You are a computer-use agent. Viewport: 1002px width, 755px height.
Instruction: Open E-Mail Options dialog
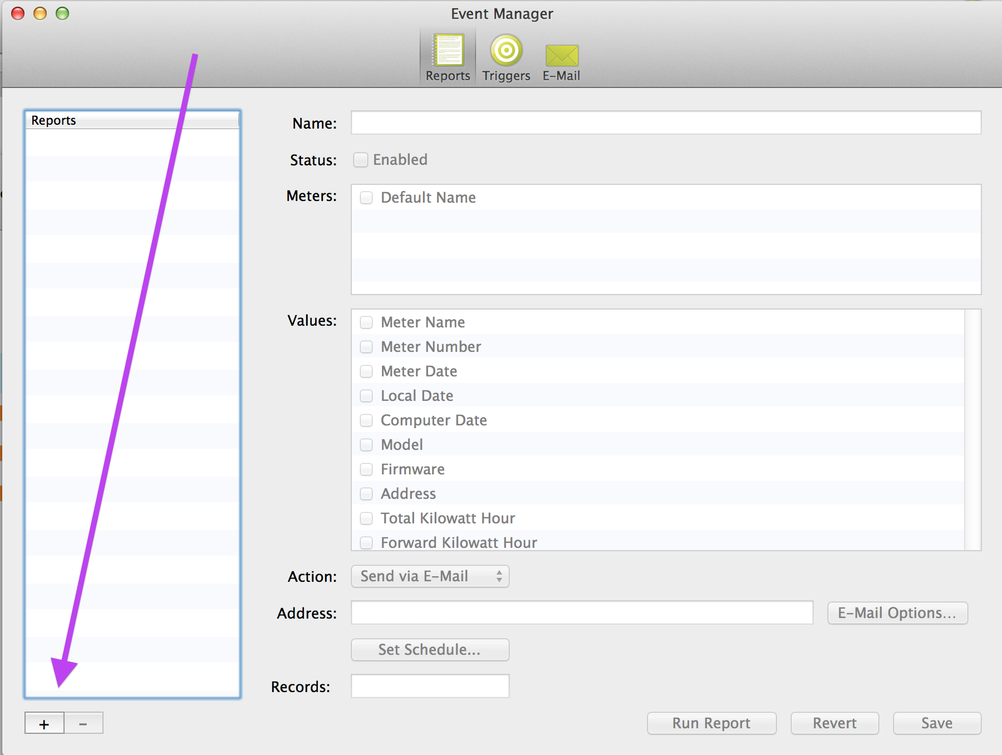click(x=897, y=612)
